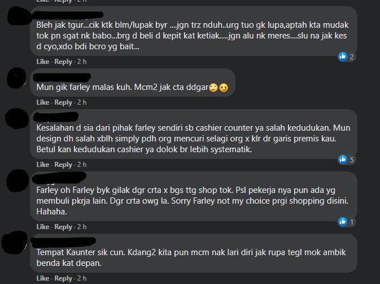Open avatar beside 'Kesalahan d sia' comment

click(16, 119)
